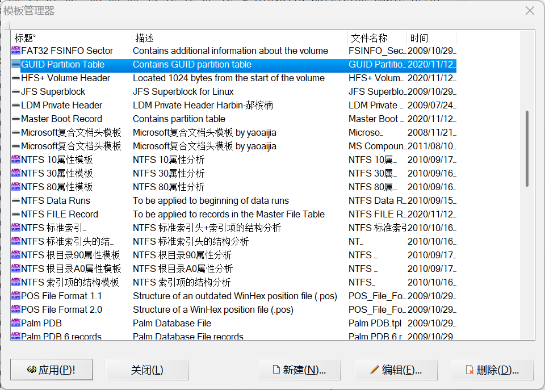Click the HEX icon for POS File Format 1.1

[x=16, y=296]
